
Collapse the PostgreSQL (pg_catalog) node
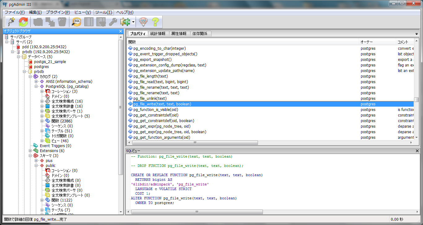point(37,87)
